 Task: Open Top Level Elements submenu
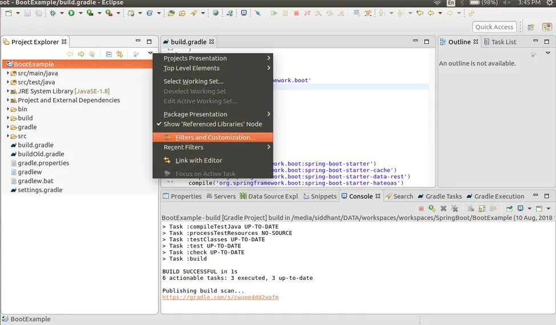(212, 68)
